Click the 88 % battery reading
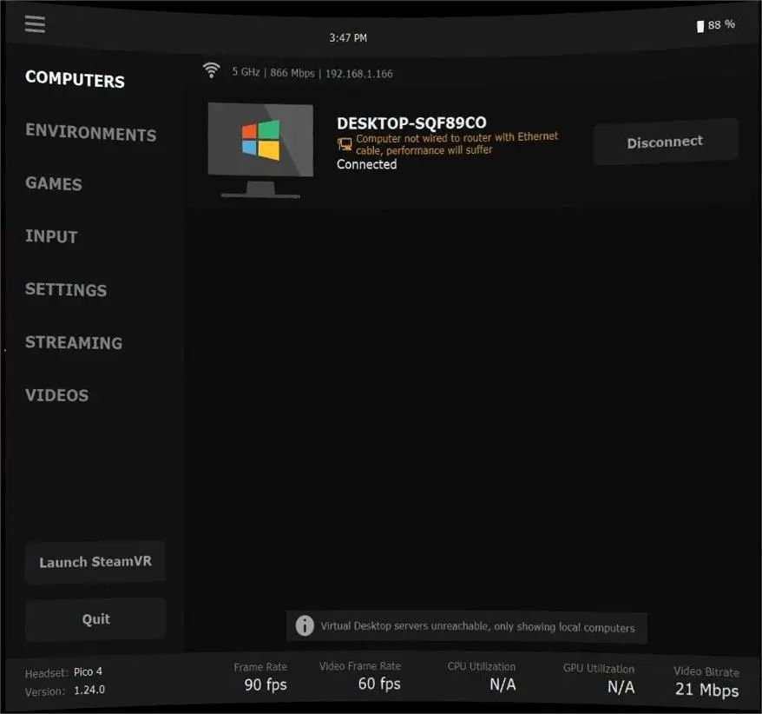This screenshot has width=762, height=714. click(721, 25)
